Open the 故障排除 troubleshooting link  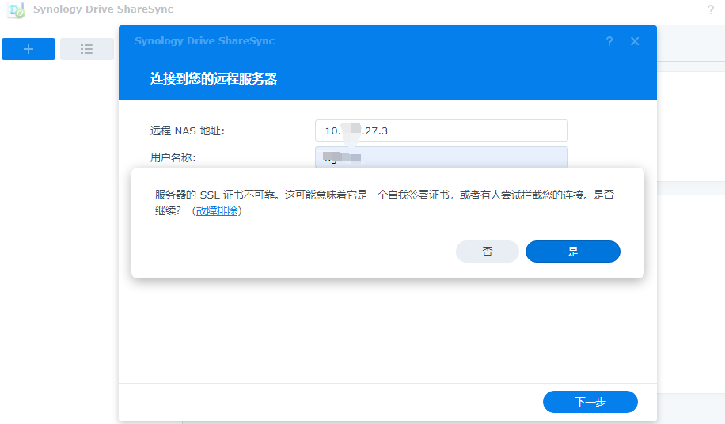217,210
